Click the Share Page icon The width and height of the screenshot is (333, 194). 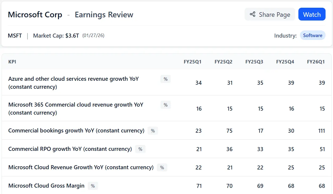(x=252, y=14)
